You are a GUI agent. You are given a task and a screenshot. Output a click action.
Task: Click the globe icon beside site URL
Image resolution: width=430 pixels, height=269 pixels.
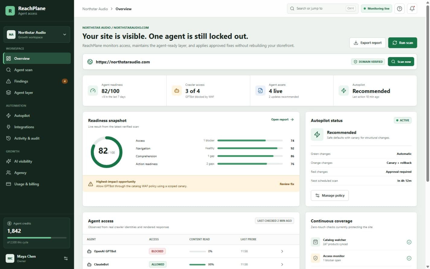pos(90,62)
